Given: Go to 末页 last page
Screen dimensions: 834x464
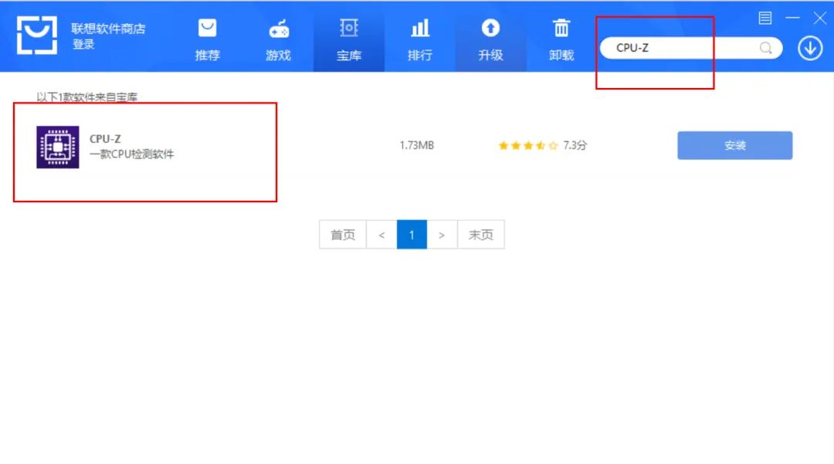Looking at the screenshot, I should pos(481,235).
